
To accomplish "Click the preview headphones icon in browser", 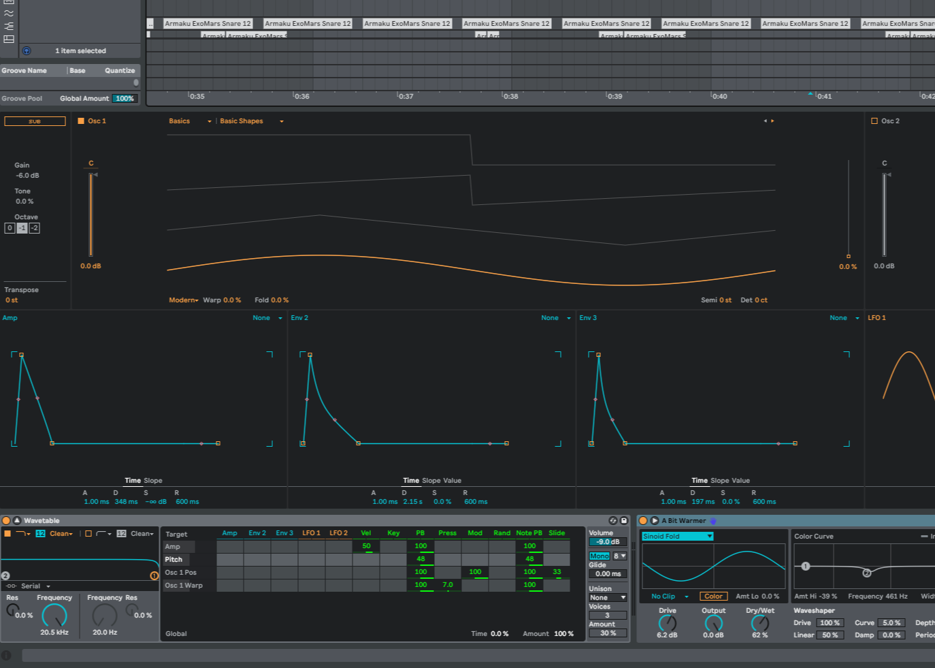I will click(27, 51).
